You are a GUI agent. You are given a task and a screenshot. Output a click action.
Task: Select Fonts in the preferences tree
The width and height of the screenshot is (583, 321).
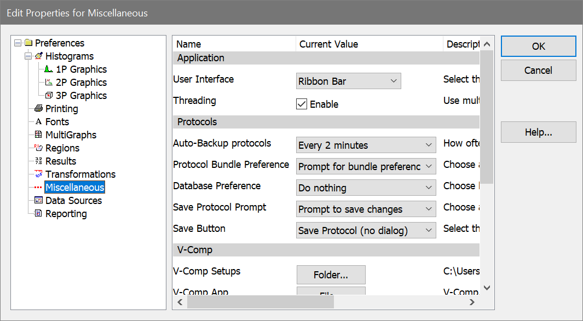click(57, 122)
